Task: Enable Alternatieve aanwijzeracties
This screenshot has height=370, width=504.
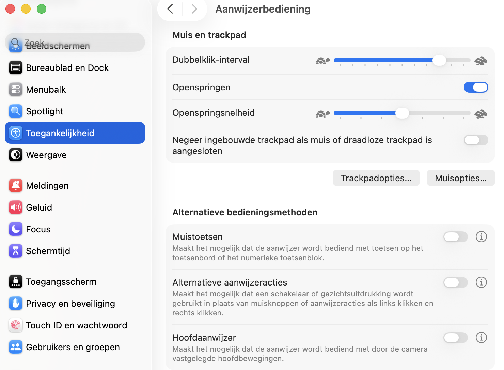Action: pos(456,282)
